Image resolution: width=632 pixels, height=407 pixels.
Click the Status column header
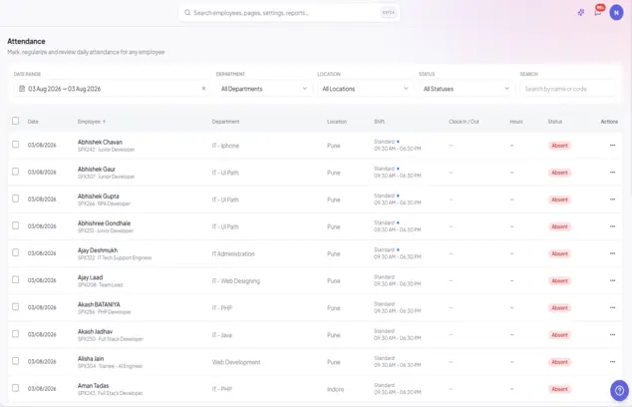[554, 122]
